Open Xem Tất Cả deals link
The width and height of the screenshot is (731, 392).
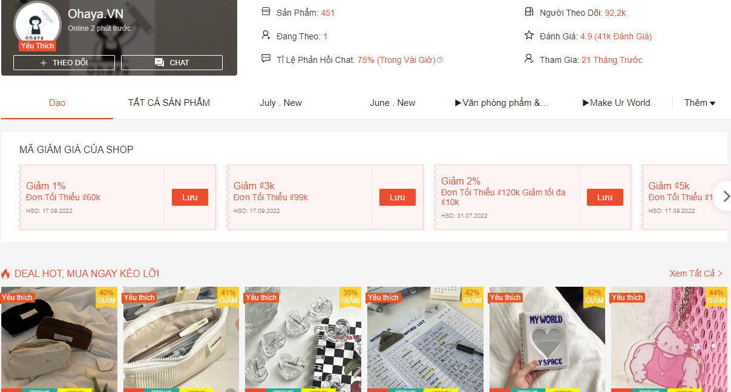pos(696,273)
